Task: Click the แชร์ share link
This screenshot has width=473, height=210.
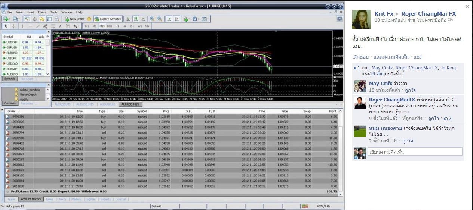Action: tap(418, 57)
